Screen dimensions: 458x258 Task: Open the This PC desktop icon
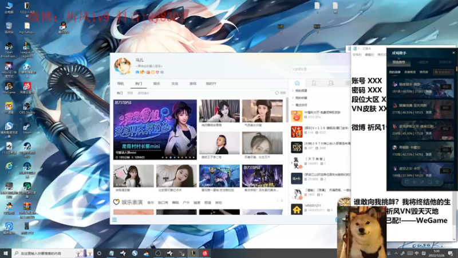[9, 7]
